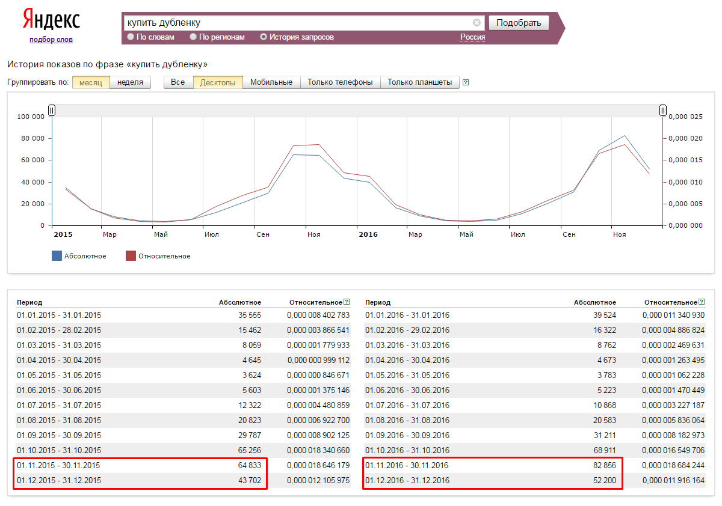
Task: Click the Период header in the left table
Action: click(29, 302)
